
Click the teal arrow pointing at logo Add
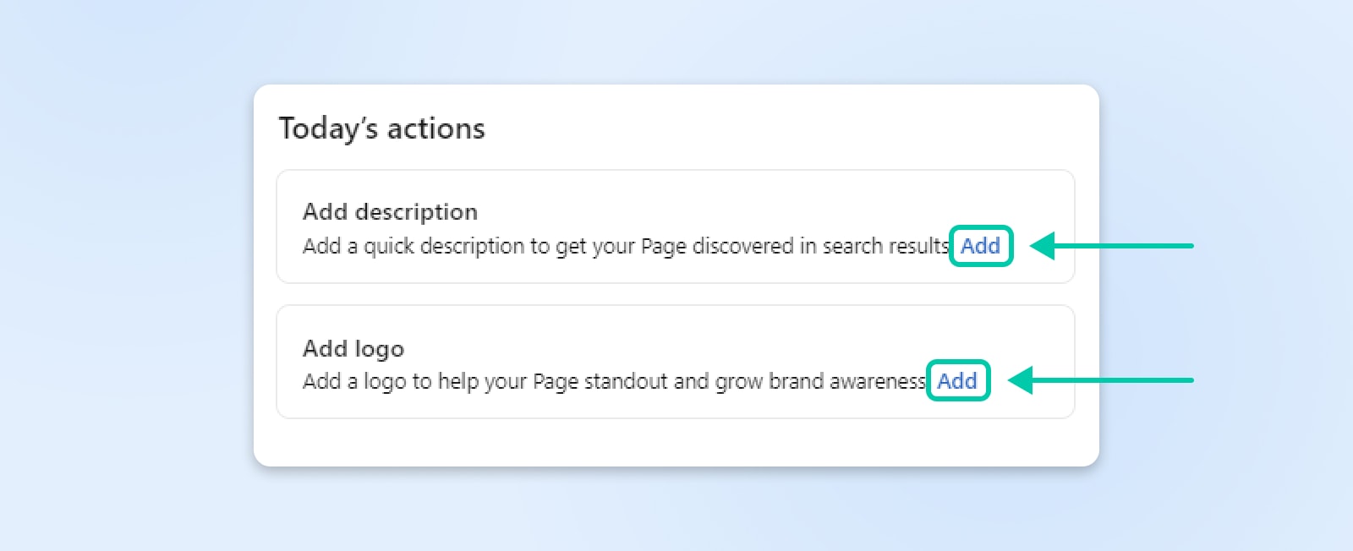(x=1100, y=380)
